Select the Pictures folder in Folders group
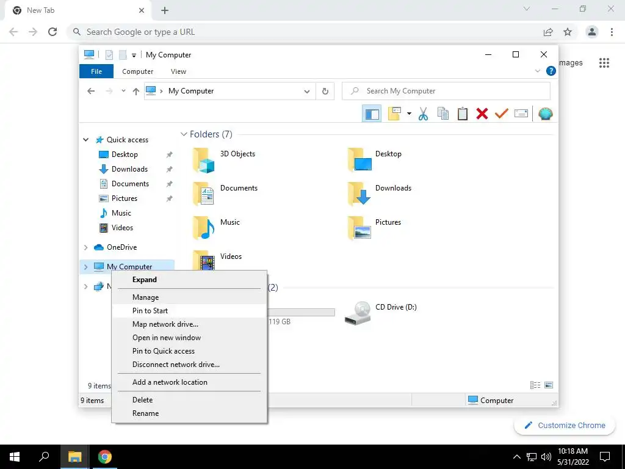This screenshot has height=469, width=625. coord(374,228)
